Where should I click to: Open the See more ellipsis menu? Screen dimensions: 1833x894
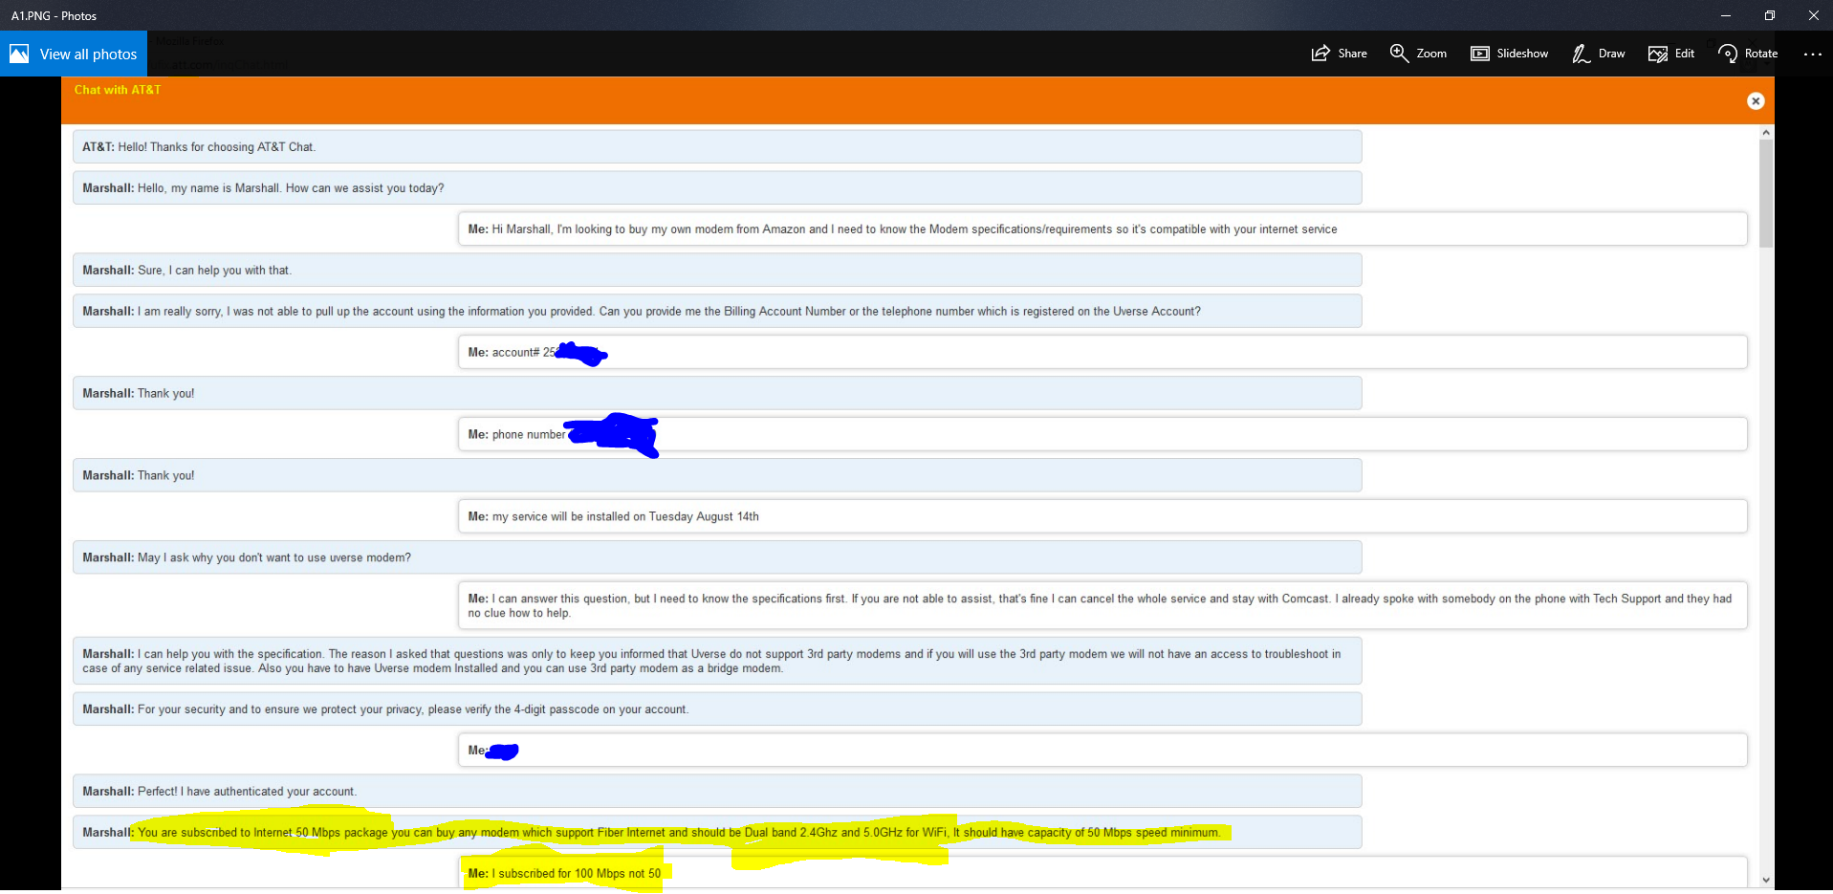pos(1812,54)
